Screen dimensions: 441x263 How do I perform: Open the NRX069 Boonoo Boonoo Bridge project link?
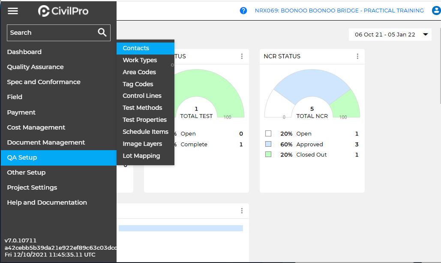pyautogui.click(x=339, y=11)
